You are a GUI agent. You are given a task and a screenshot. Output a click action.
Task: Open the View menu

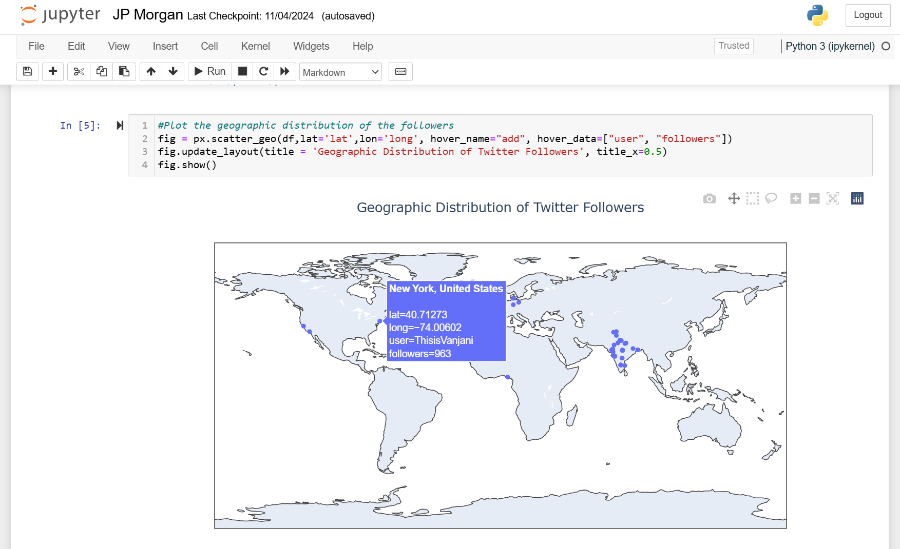(x=119, y=46)
